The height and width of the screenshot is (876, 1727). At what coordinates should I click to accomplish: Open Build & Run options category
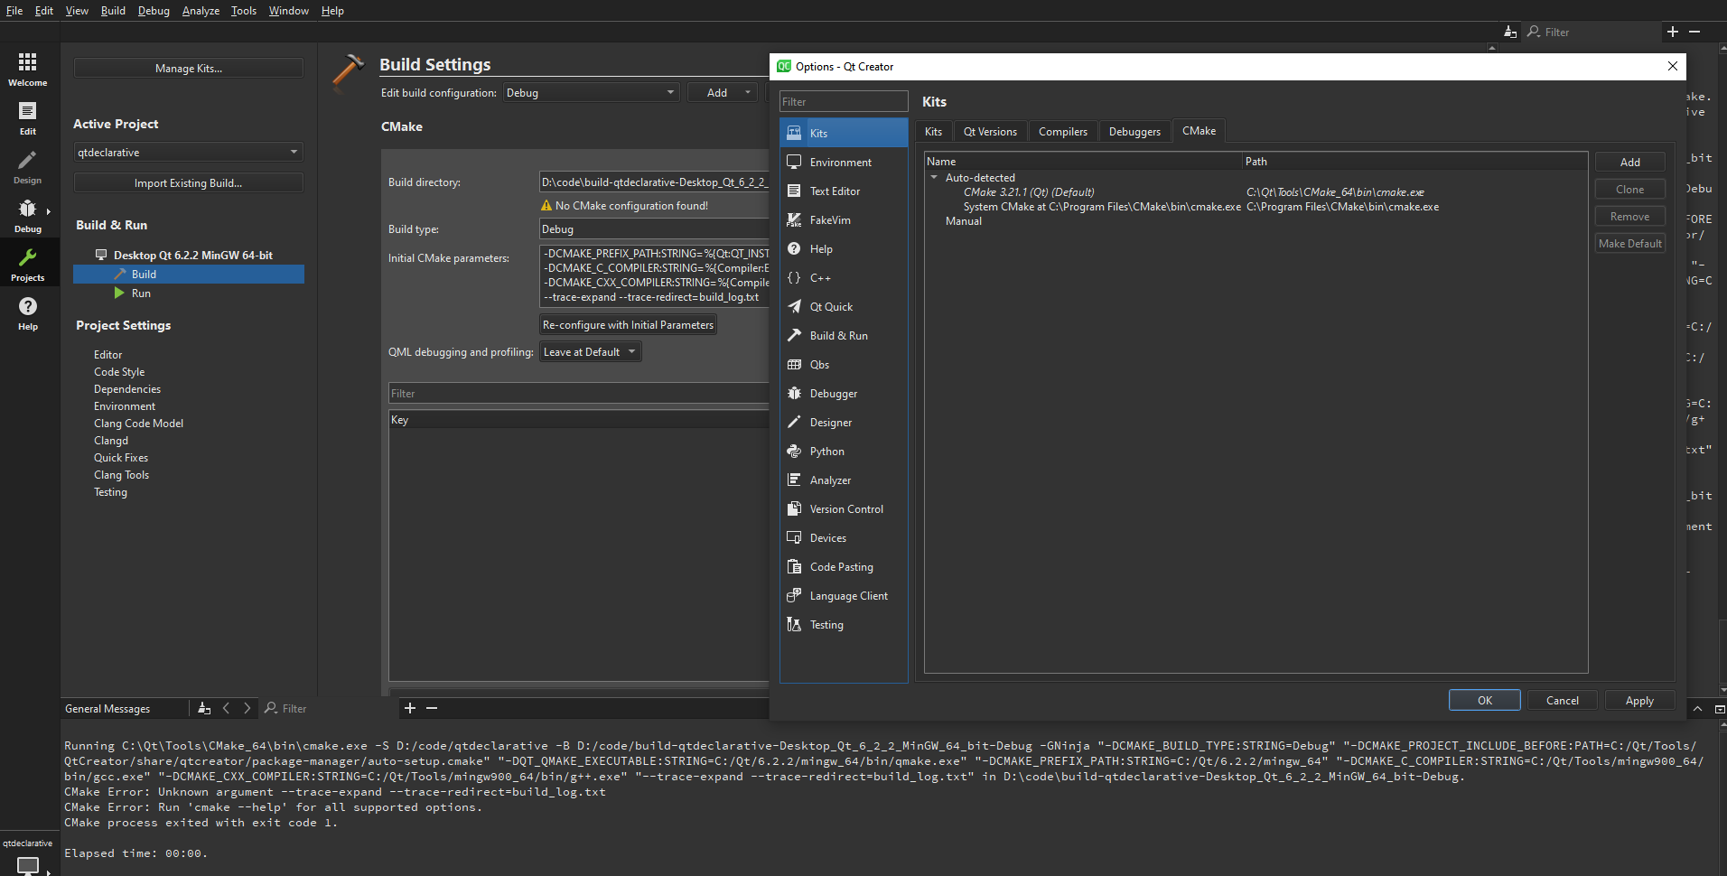pos(844,335)
